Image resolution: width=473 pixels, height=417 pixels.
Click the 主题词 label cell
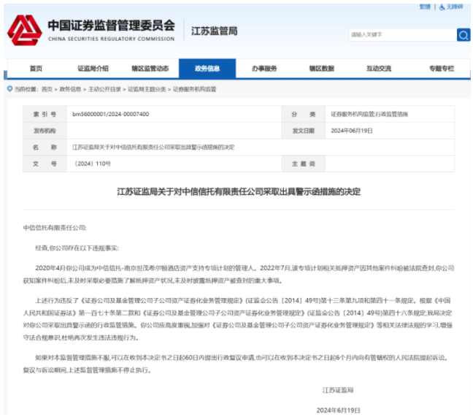pos(304,164)
